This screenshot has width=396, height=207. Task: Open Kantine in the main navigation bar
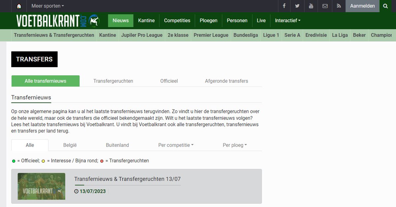point(146,20)
